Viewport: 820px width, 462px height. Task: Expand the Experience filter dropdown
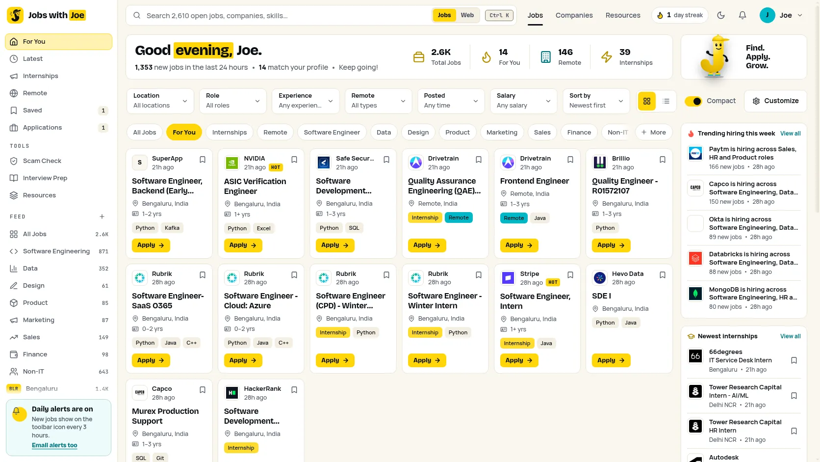coord(306,101)
